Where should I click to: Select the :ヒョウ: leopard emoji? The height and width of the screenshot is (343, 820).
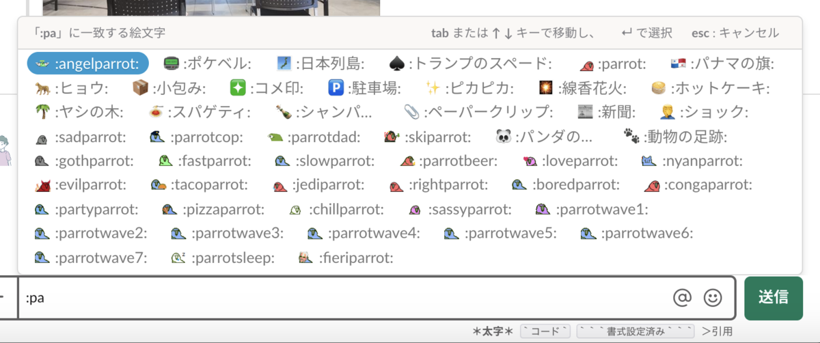72,88
